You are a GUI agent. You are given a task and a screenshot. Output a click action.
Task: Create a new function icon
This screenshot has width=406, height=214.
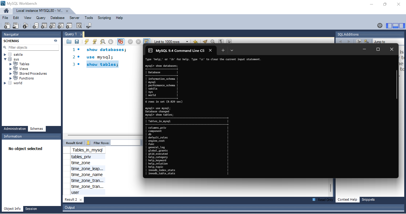69,25
